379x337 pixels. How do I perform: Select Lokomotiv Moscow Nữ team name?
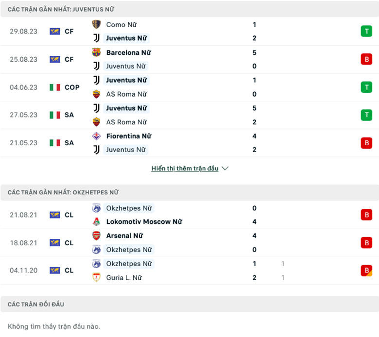(144, 222)
